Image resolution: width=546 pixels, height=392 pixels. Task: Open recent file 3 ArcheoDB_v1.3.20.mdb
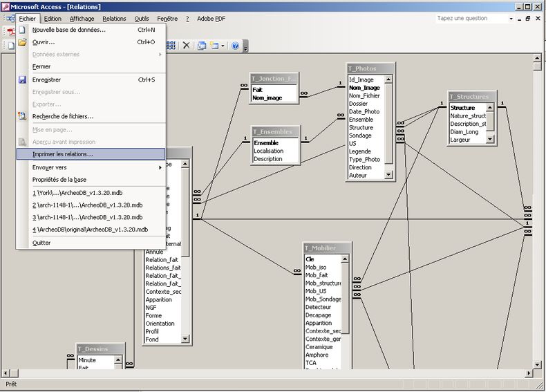pos(91,217)
